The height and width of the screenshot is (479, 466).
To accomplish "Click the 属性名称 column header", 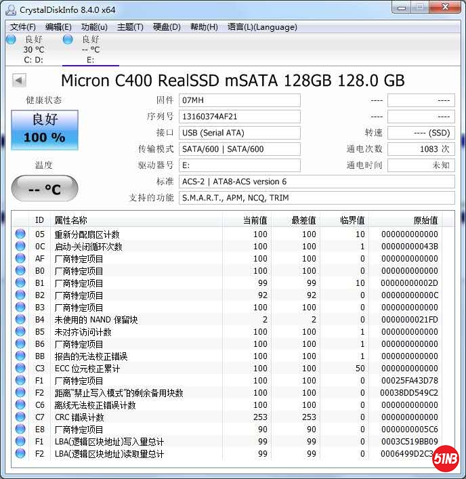I will (137, 220).
